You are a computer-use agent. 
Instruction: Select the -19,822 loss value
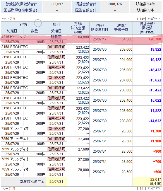[x=155, y=49]
